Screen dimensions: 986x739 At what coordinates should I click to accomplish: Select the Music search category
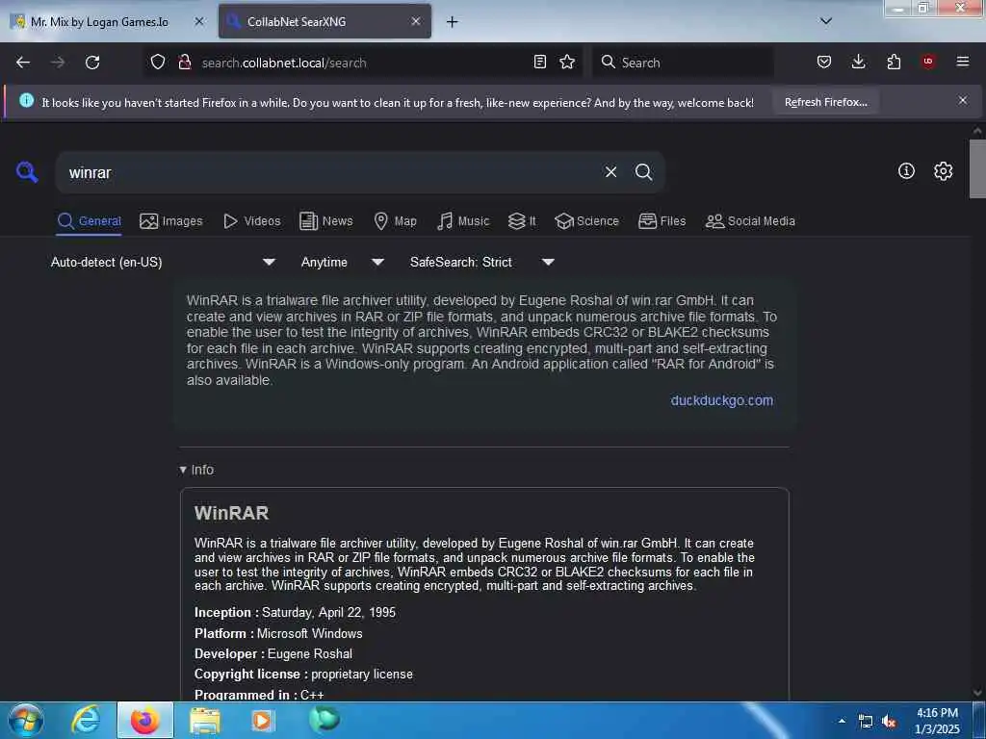[463, 221]
